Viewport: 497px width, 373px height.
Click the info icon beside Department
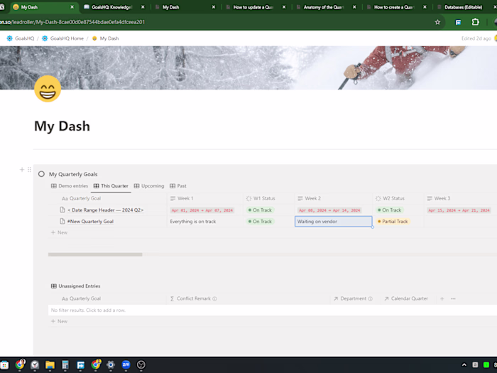[370, 298]
